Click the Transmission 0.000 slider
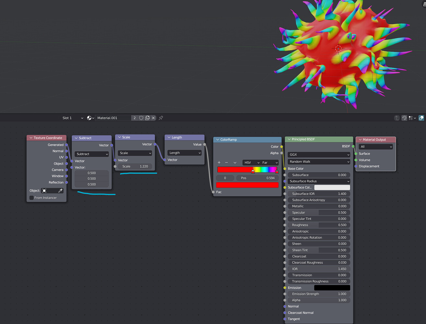 319,275
